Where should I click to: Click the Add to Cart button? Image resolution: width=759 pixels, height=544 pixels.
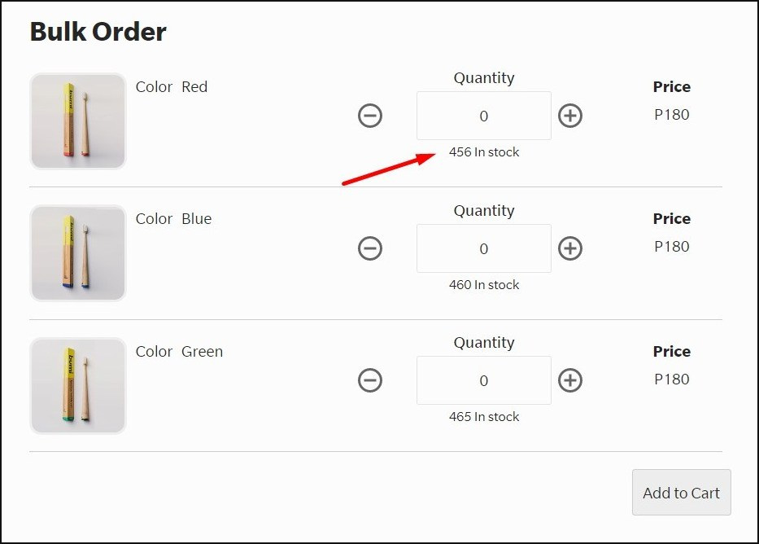pyautogui.click(x=682, y=492)
